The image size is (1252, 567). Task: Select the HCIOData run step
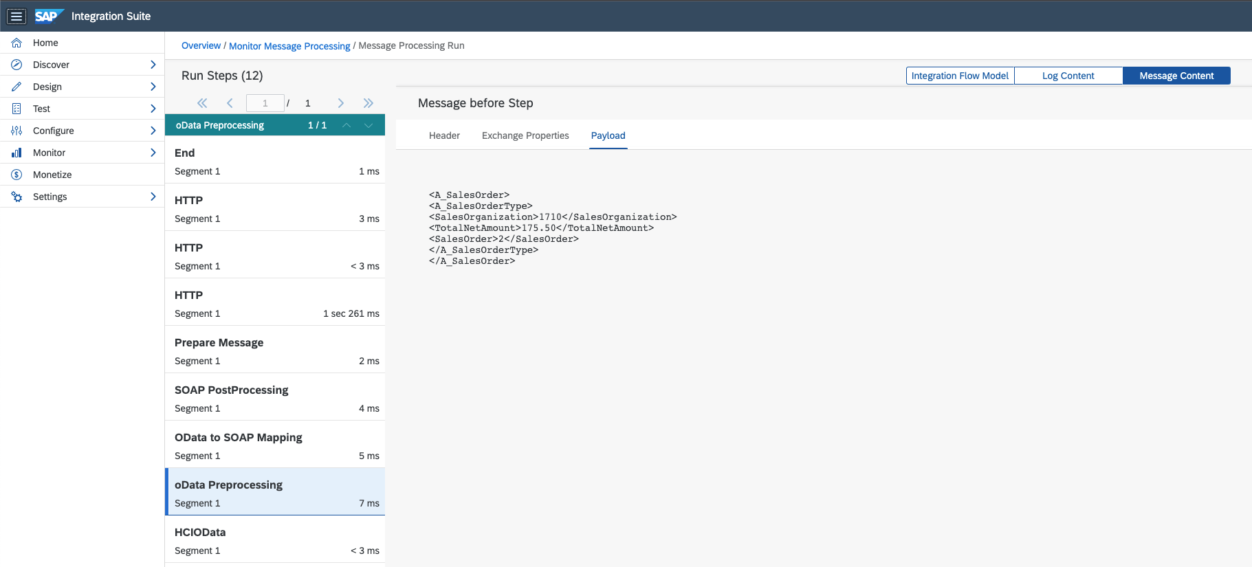tap(275, 540)
